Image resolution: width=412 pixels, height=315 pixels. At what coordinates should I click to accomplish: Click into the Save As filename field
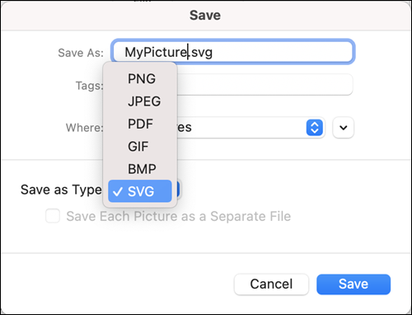click(233, 52)
